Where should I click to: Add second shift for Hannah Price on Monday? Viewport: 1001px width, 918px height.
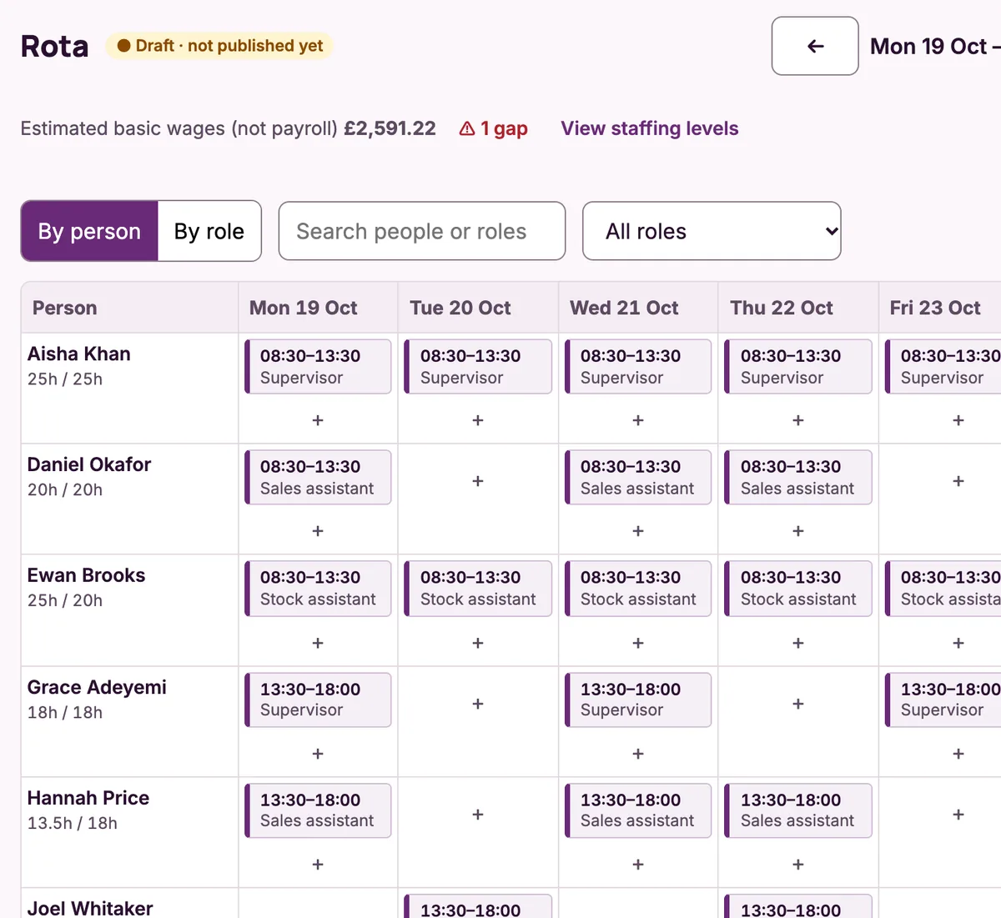(x=318, y=865)
